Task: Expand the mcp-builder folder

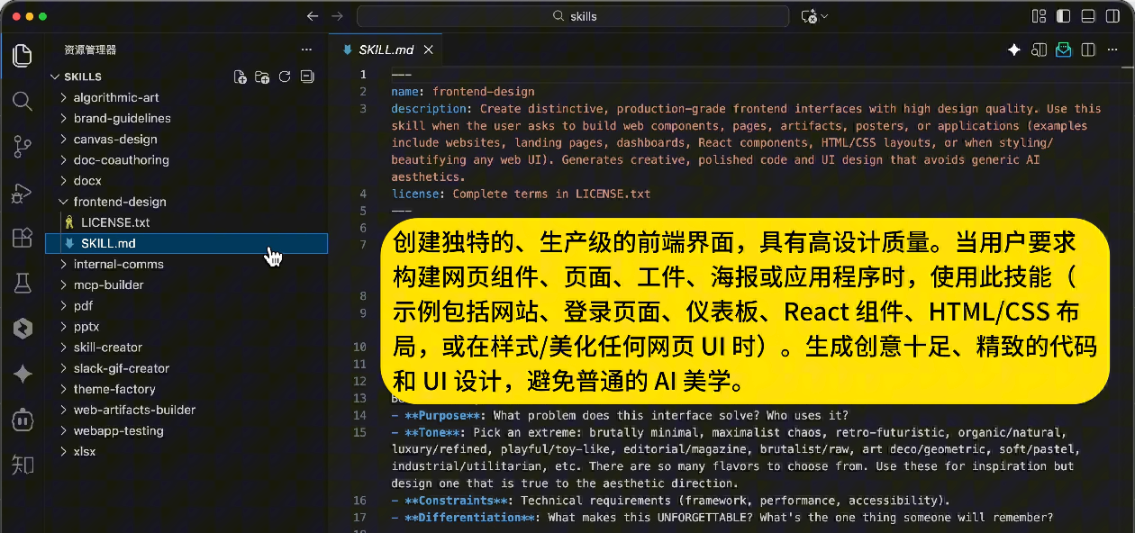Action: [109, 285]
